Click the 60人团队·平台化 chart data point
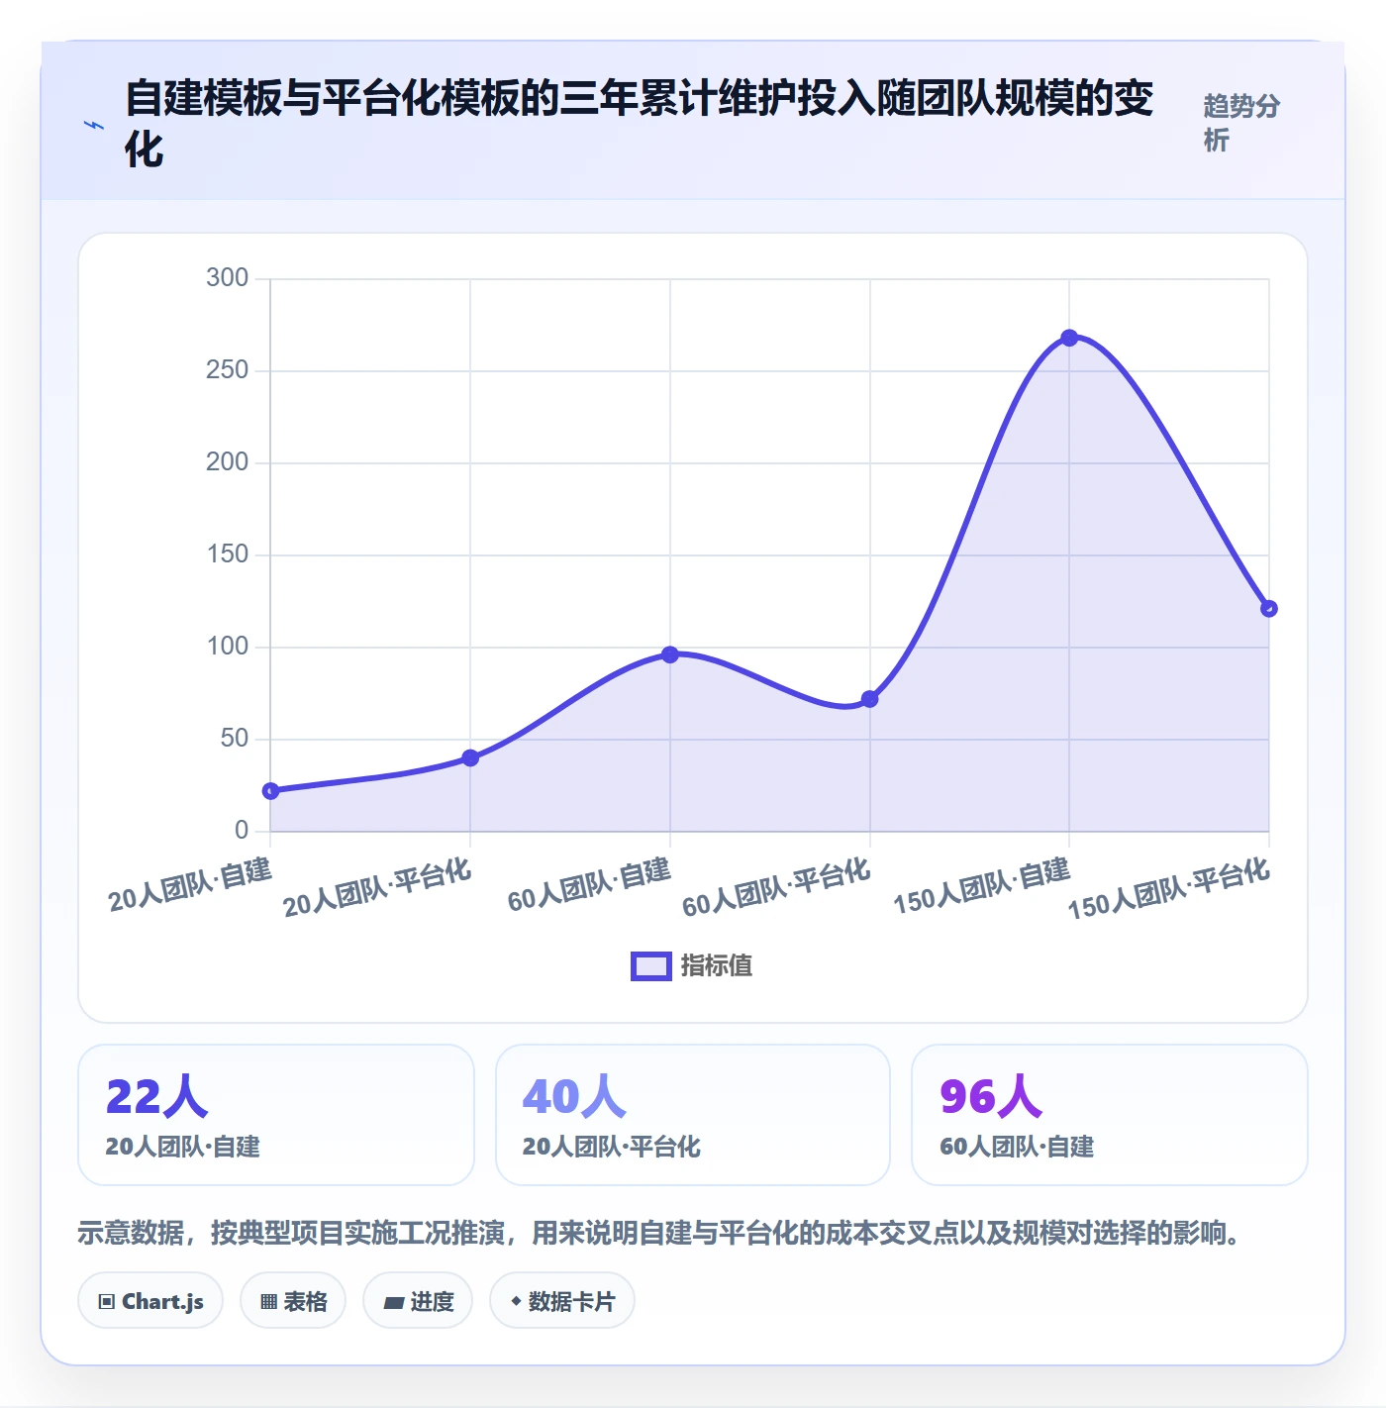 [x=869, y=699]
